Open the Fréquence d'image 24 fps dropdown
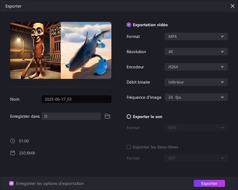Screen dimensions: 238x190 click(196, 97)
